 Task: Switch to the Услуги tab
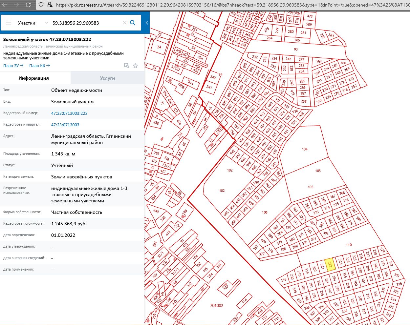(x=107, y=78)
